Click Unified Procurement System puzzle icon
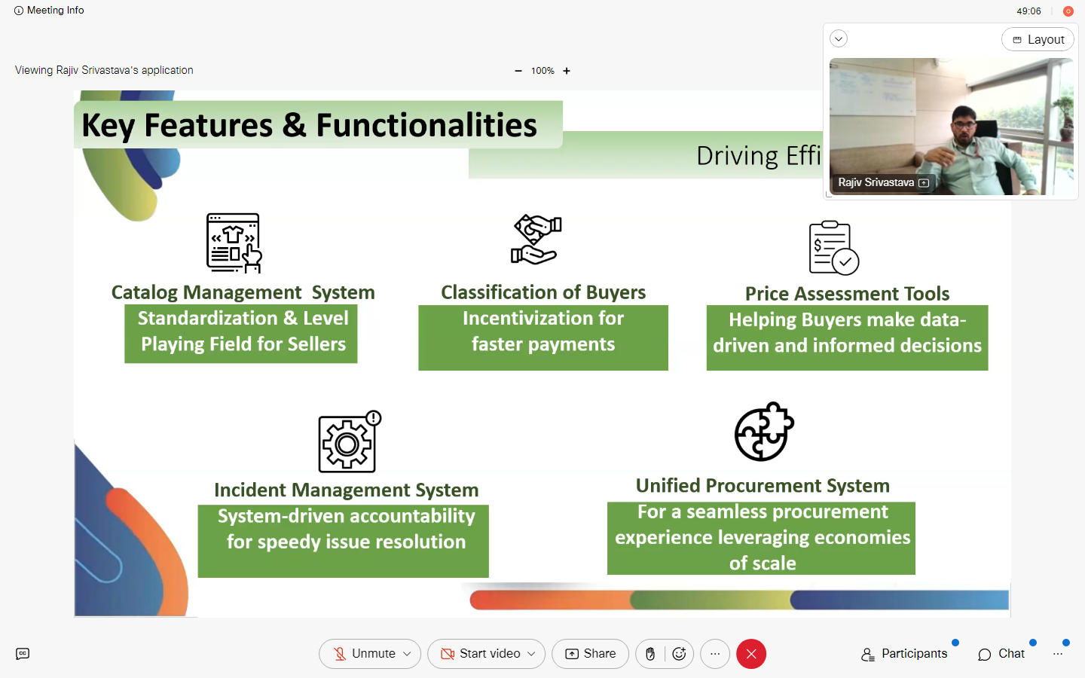 pos(764,432)
